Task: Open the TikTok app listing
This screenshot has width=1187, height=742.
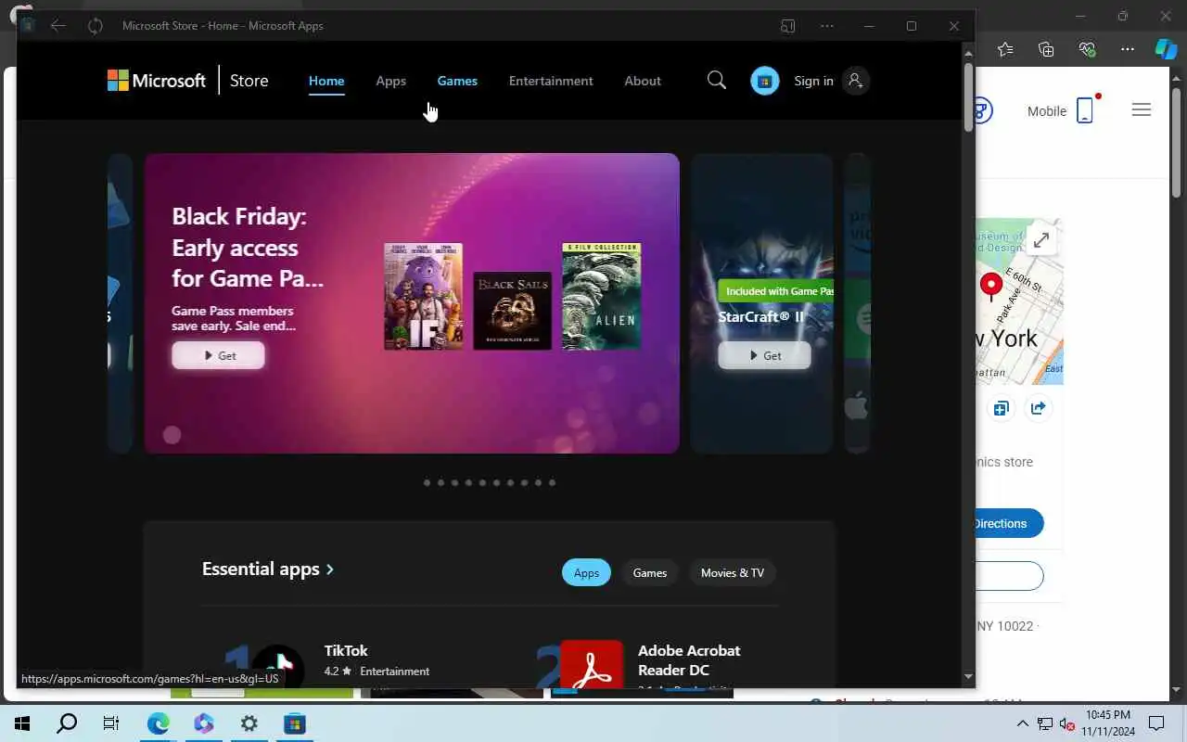Action: coord(346,650)
